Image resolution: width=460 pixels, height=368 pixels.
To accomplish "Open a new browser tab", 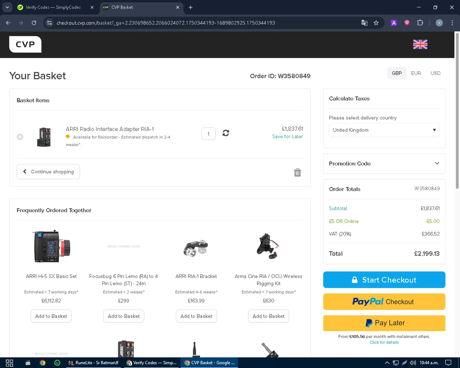I will click(x=190, y=7).
